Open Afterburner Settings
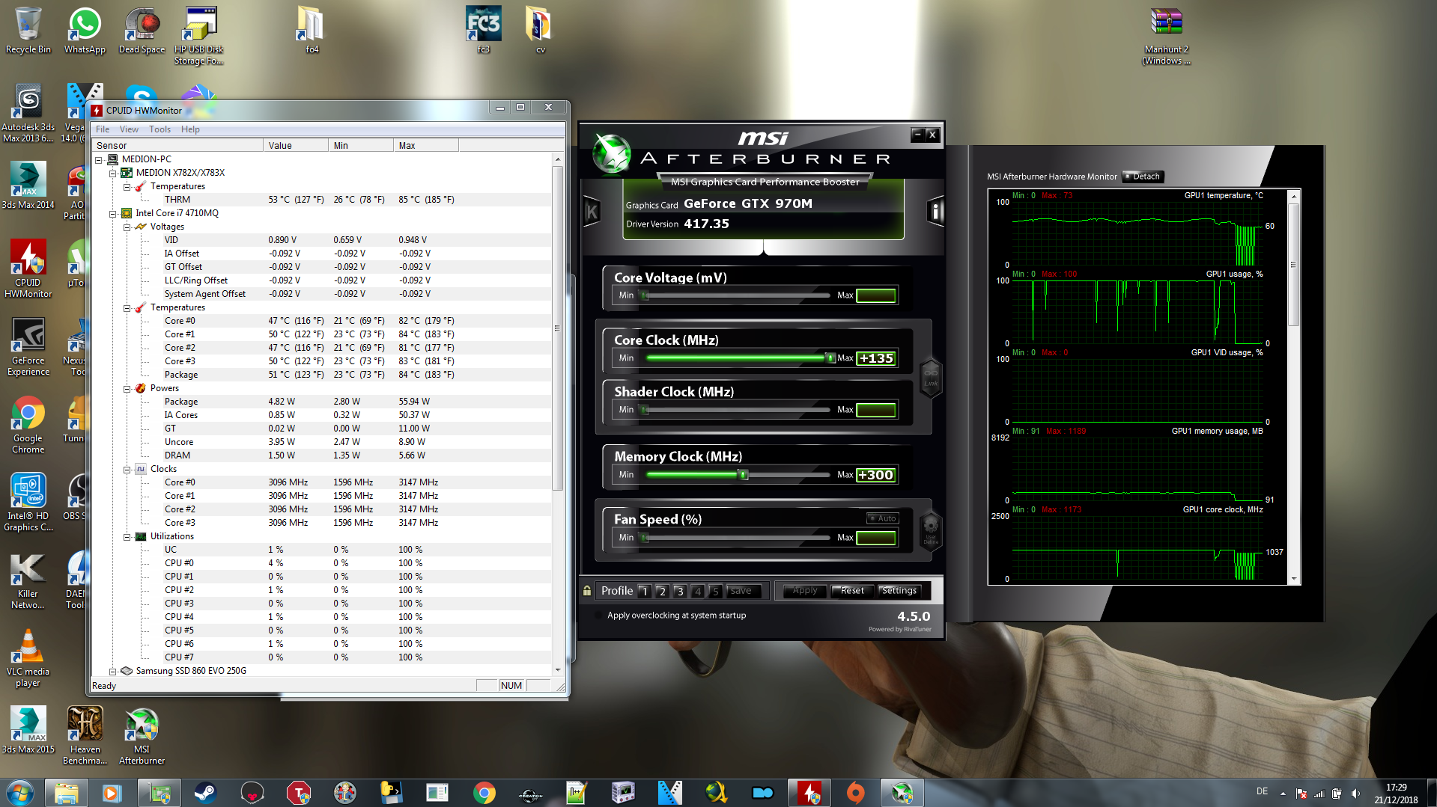Image resolution: width=1437 pixels, height=807 pixels. (x=899, y=591)
